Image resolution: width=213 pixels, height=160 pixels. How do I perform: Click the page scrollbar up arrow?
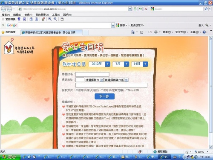click(211, 38)
